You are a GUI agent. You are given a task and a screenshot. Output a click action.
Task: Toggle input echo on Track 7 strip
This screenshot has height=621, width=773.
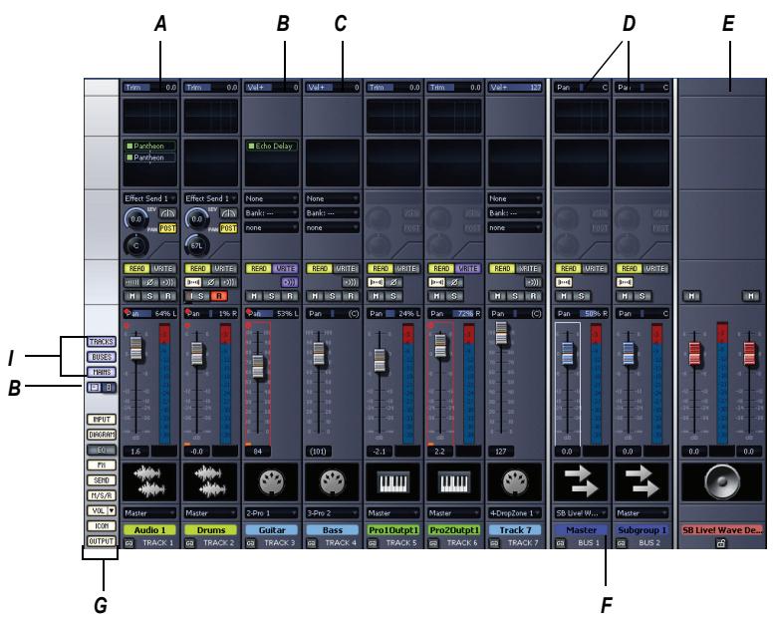click(532, 282)
